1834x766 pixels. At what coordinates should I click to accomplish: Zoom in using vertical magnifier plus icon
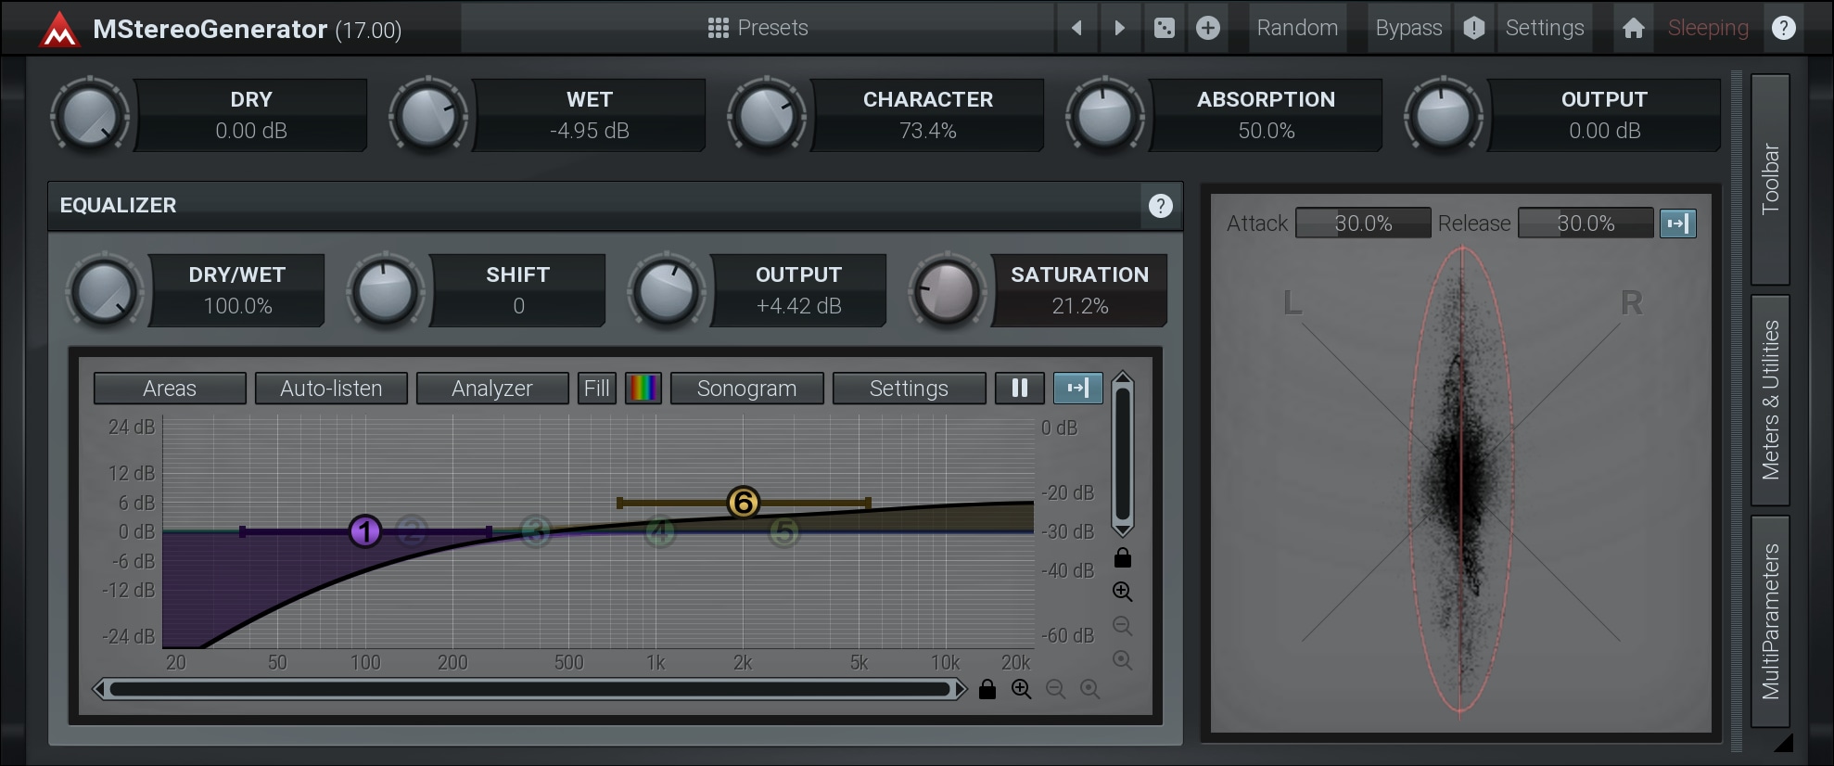click(x=1122, y=592)
